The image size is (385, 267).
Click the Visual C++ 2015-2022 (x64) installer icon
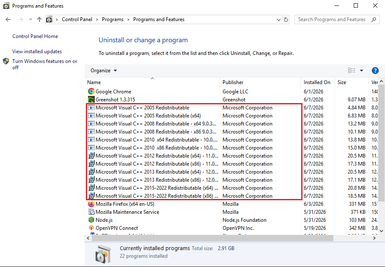91,188
